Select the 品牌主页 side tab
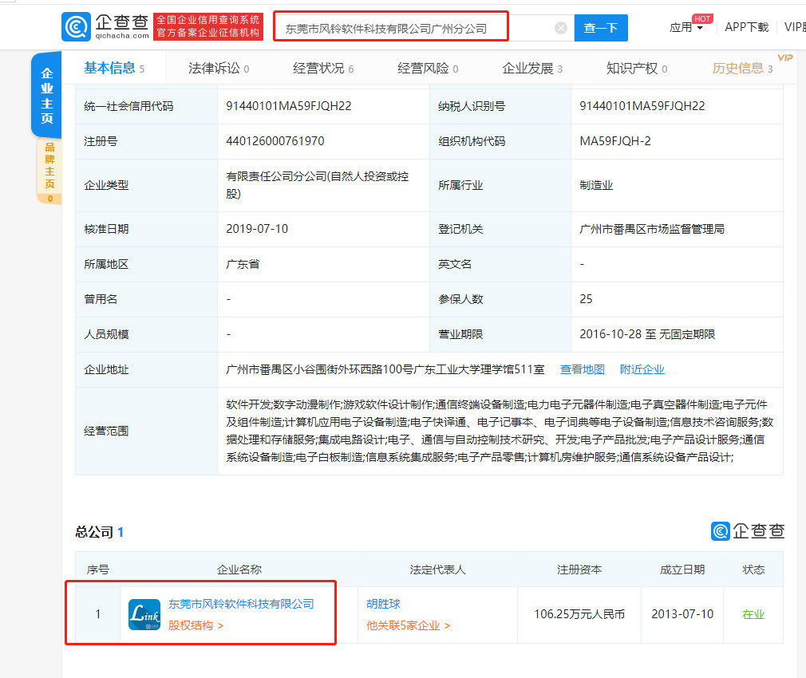The width and height of the screenshot is (806, 678). pos(49,171)
